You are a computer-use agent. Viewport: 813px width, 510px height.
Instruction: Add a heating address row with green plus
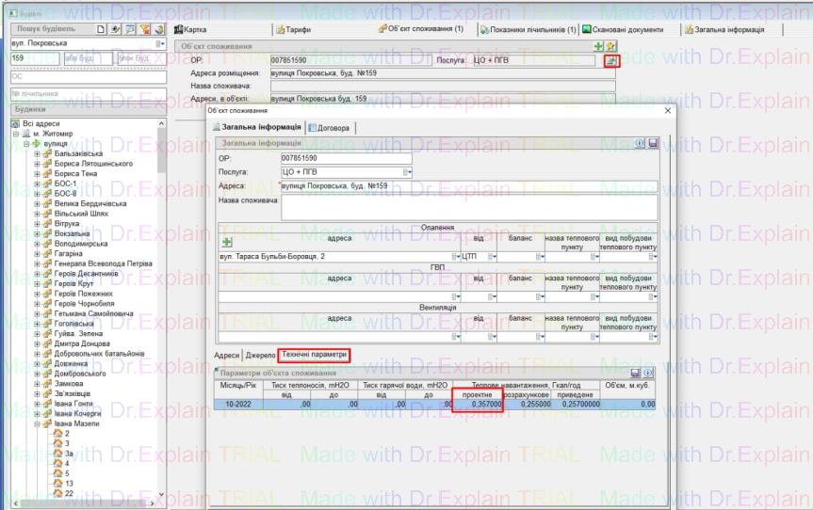point(226,242)
